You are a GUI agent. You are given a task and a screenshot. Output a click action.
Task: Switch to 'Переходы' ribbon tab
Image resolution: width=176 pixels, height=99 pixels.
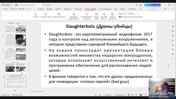coord(67,9)
